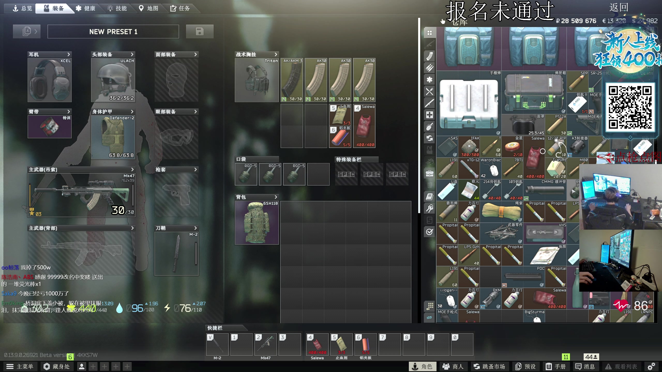Click the stash sort table icon

tap(430, 306)
